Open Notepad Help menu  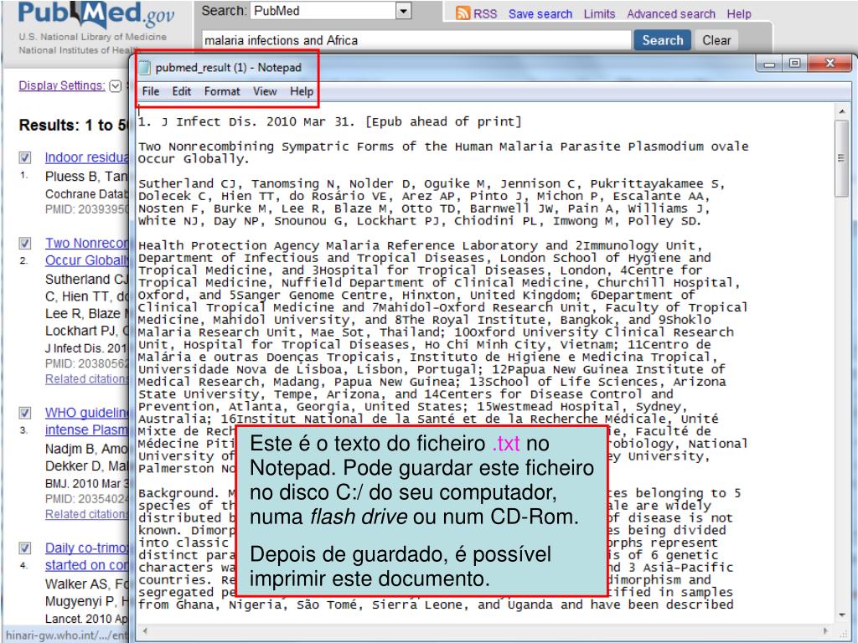tap(302, 91)
